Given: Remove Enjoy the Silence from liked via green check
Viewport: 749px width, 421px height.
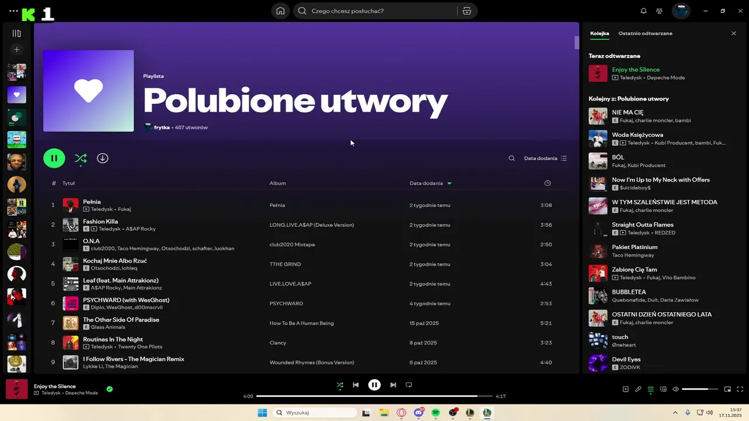Looking at the screenshot, I should (109, 389).
